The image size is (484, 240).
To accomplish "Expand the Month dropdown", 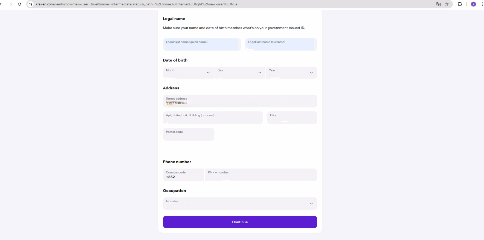I will coord(188,73).
